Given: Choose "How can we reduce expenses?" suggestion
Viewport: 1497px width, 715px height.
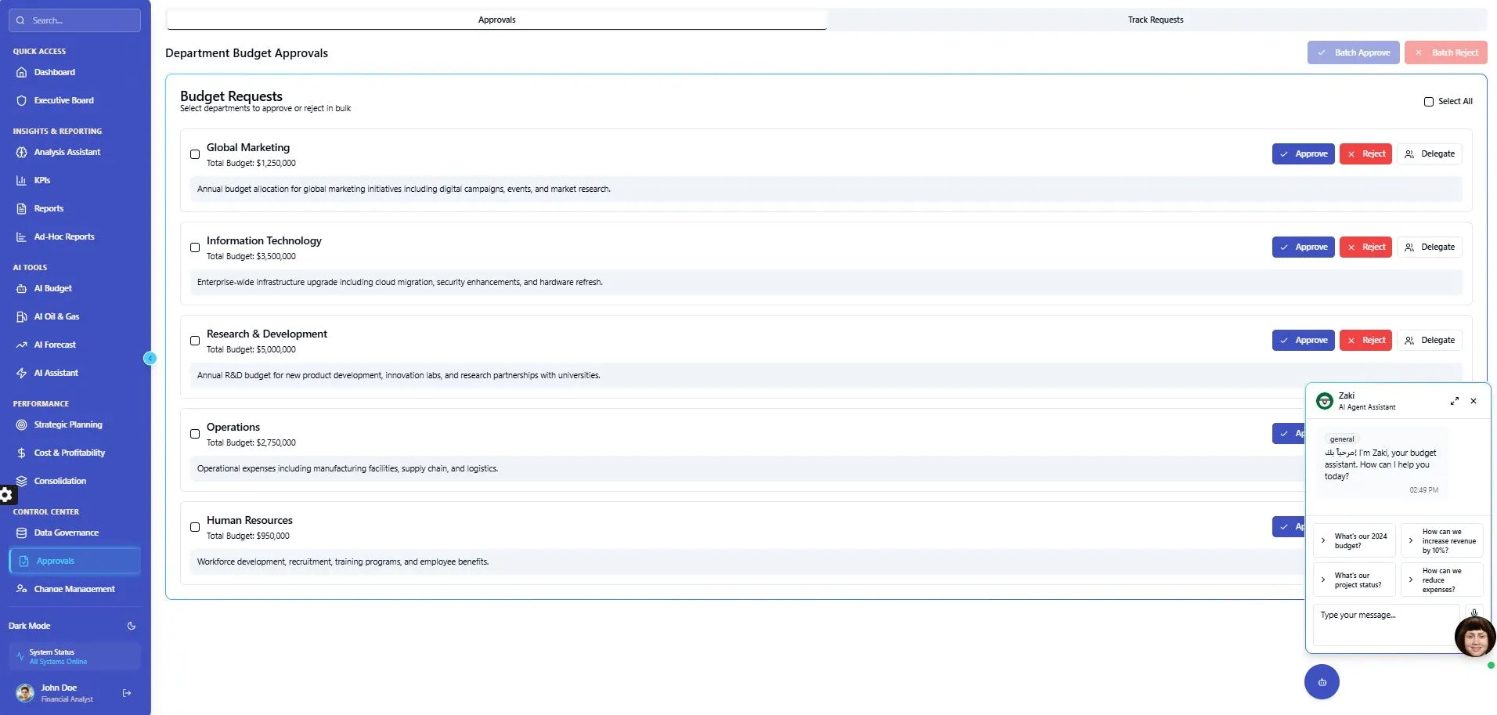Looking at the screenshot, I should coord(1441,580).
